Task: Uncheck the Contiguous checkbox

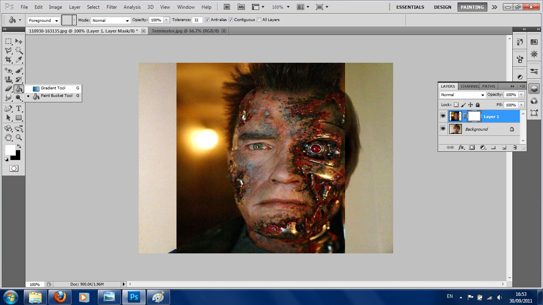Action: pyautogui.click(x=231, y=20)
